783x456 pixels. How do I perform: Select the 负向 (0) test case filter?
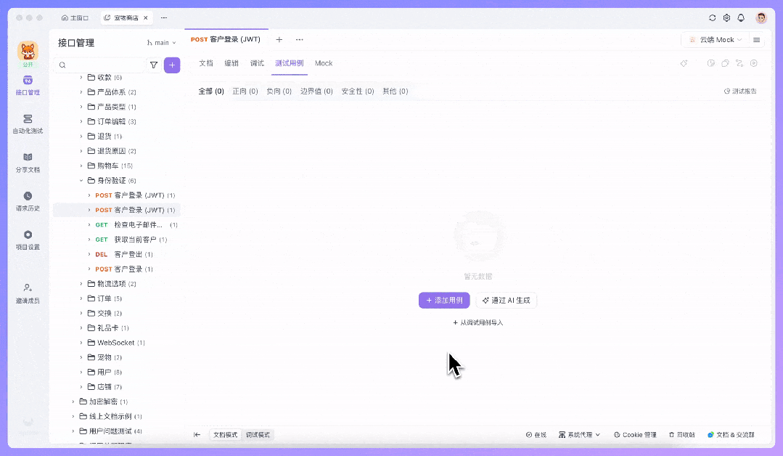279,91
